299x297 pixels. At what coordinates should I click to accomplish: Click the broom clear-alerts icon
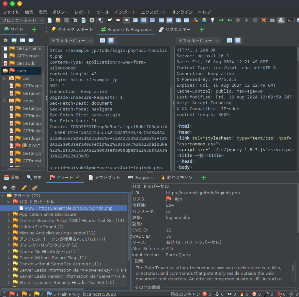(x=35, y=188)
